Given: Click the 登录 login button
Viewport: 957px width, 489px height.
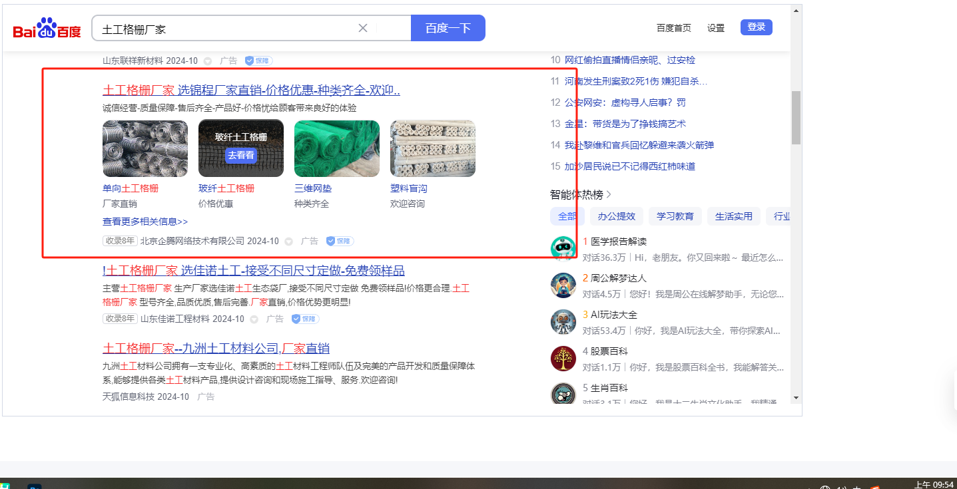Looking at the screenshot, I should [x=756, y=27].
